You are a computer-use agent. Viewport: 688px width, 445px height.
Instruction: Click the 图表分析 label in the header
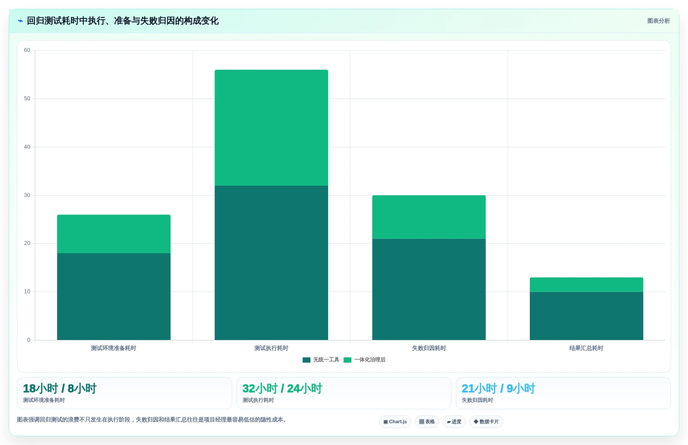(x=658, y=21)
